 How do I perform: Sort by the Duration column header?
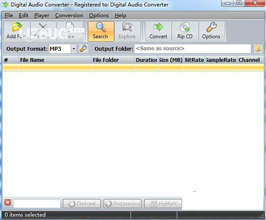146,60
